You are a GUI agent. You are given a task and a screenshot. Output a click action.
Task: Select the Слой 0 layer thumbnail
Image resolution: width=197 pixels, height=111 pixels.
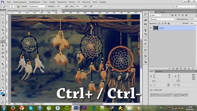(155, 28)
